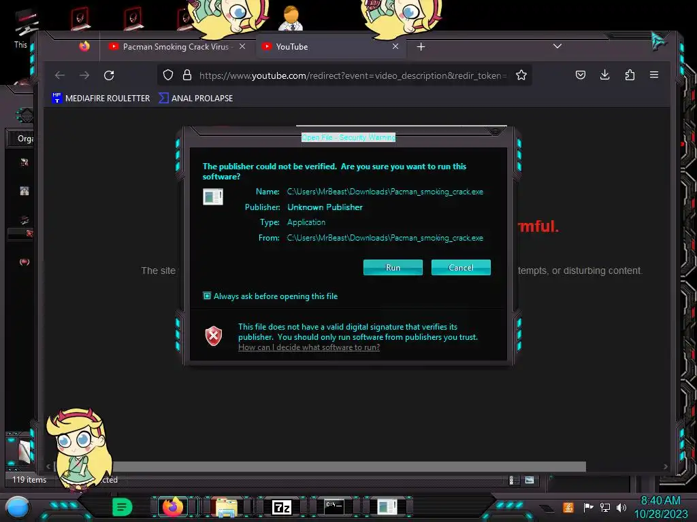Open Firefox downloads panel
Image resolution: width=697 pixels, height=522 pixels.
(604, 75)
